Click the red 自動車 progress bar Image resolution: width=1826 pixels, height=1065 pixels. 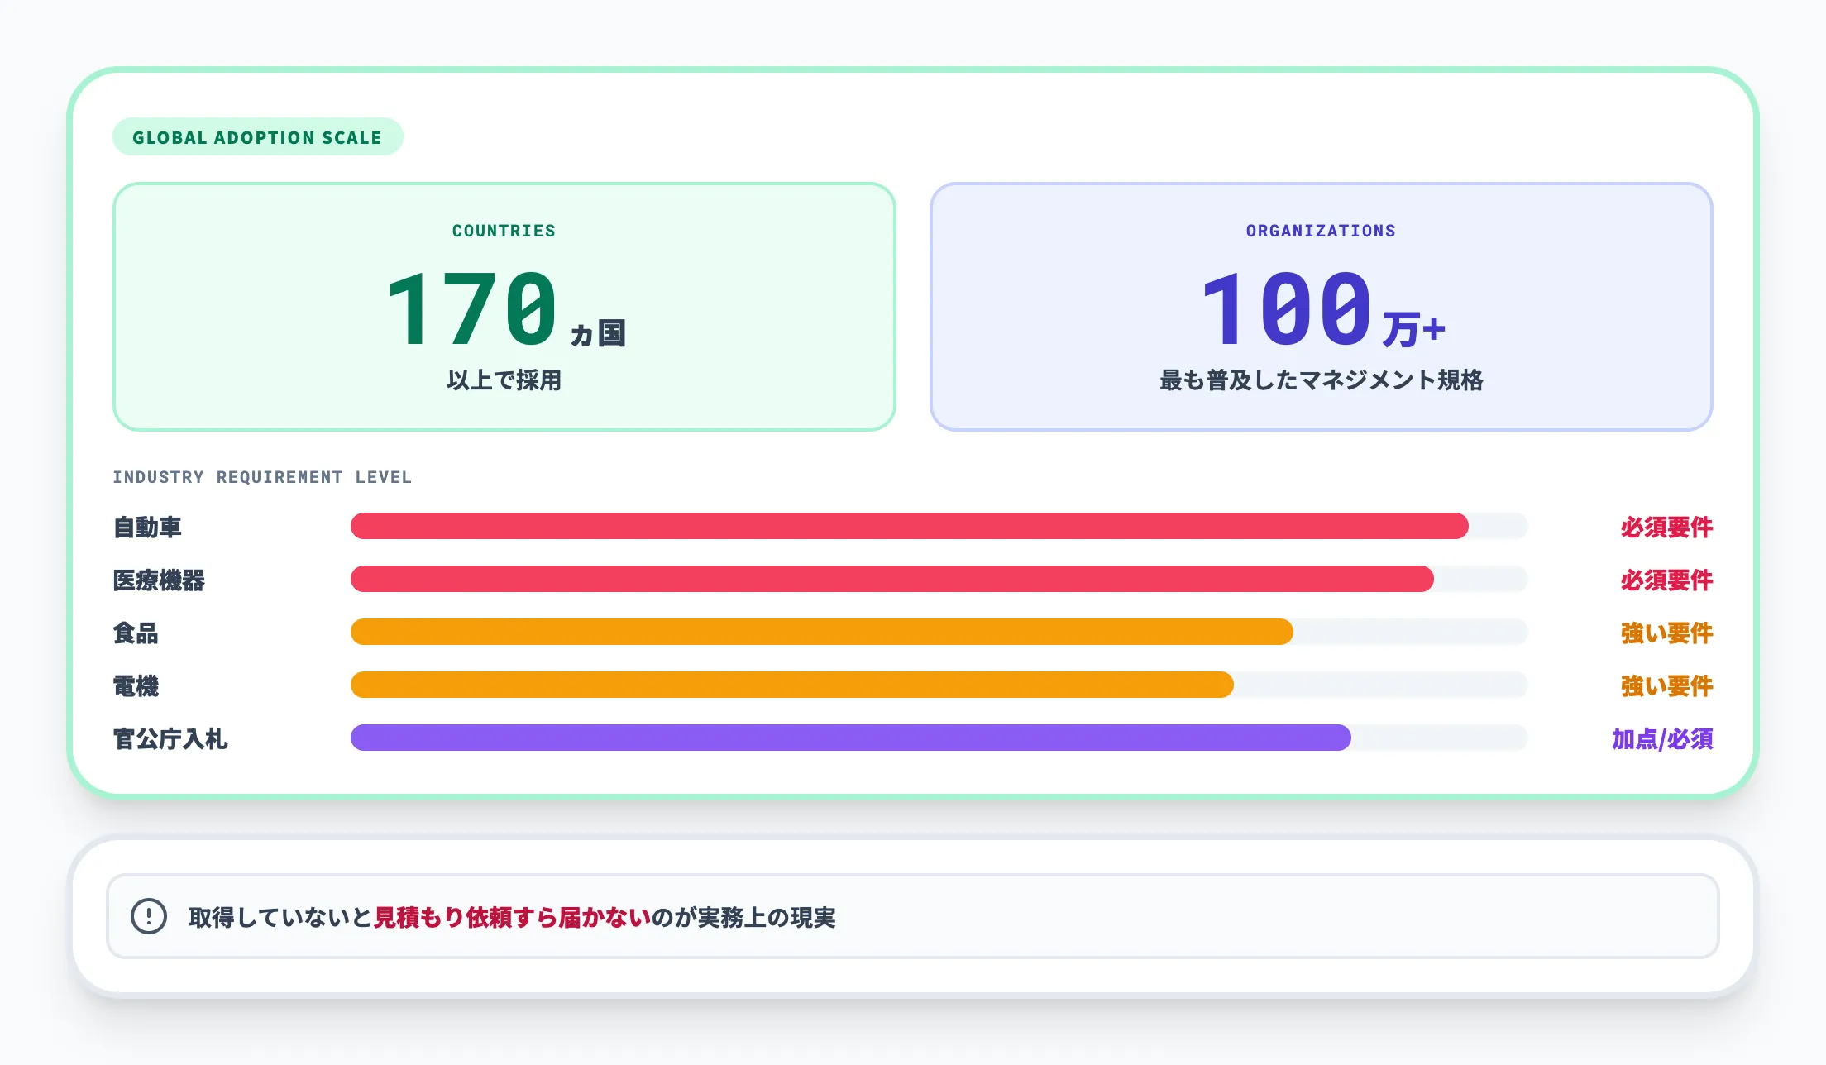(x=909, y=526)
